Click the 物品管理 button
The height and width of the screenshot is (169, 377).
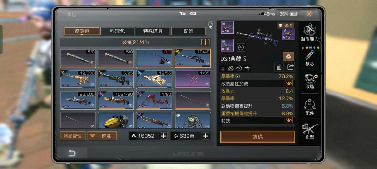coord(72,136)
